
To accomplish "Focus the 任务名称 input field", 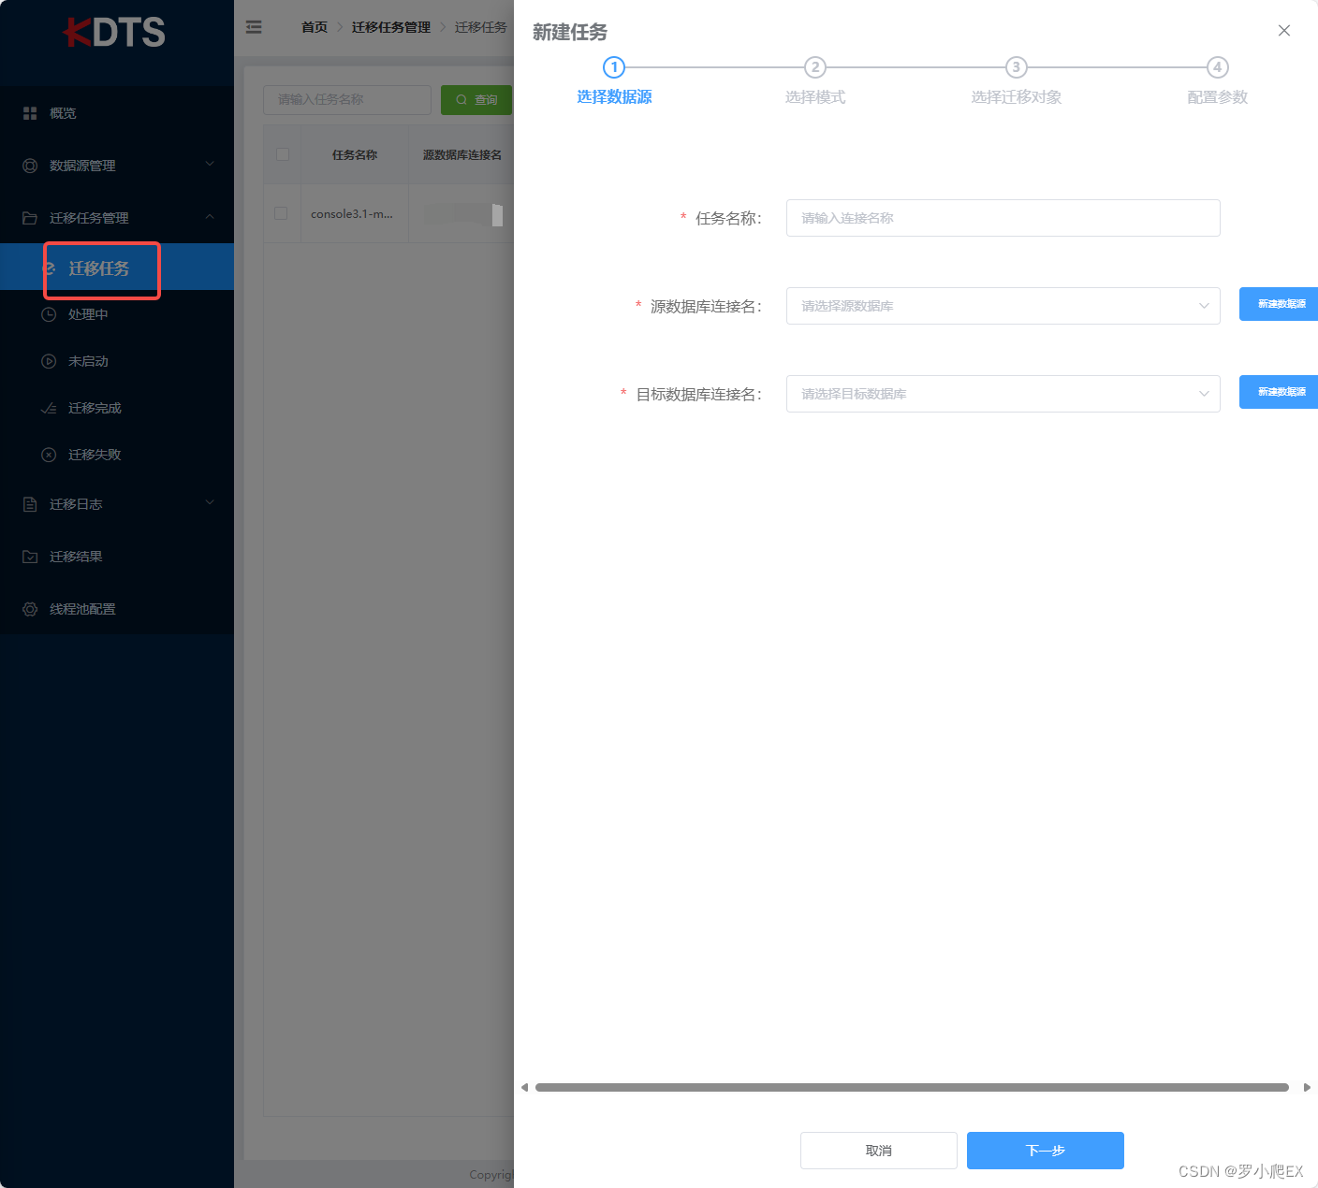I will (x=1003, y=218).
